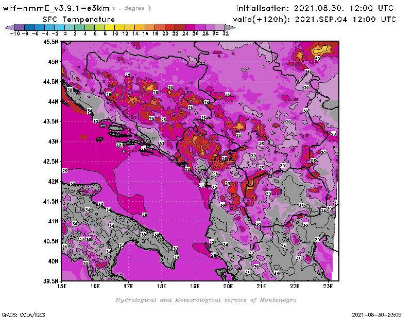412x318 pixels.
Task: Click the '2021-08-30-23:05' timestamp
Action: (x=376, y=315)
